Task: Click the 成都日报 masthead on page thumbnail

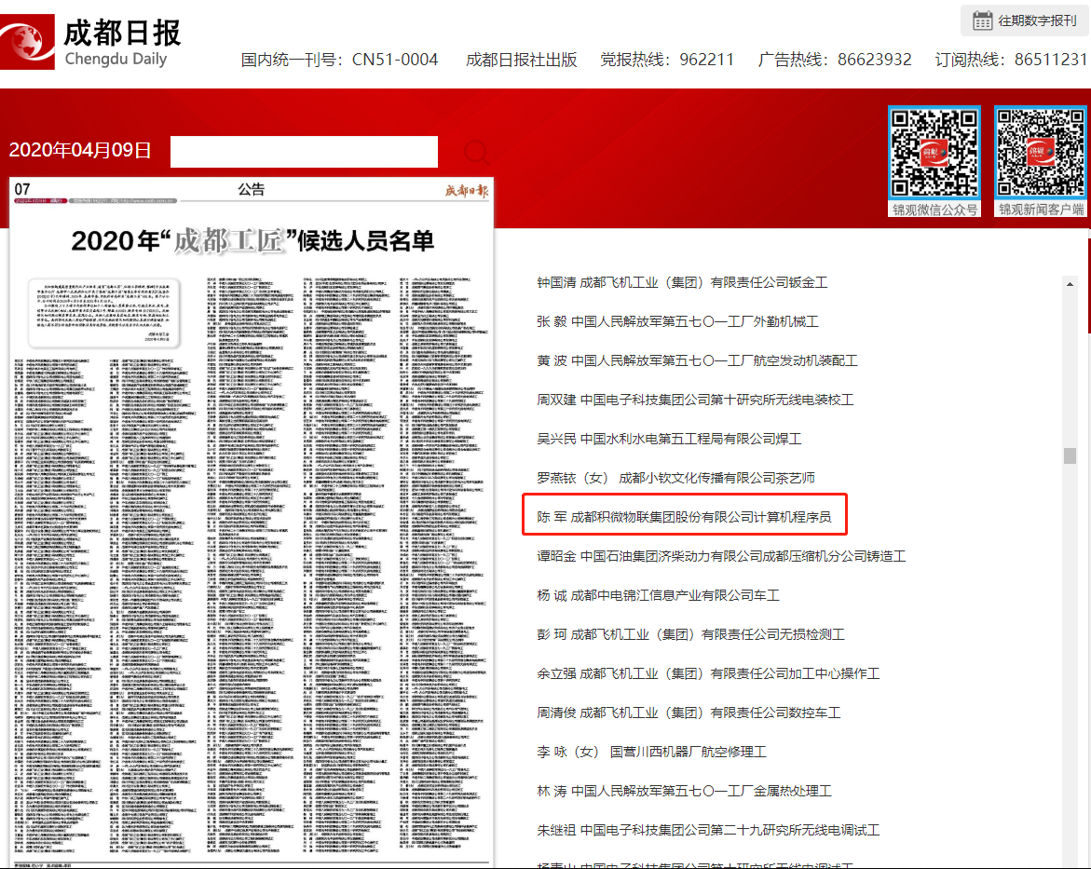Action: [x=467, y=190]
